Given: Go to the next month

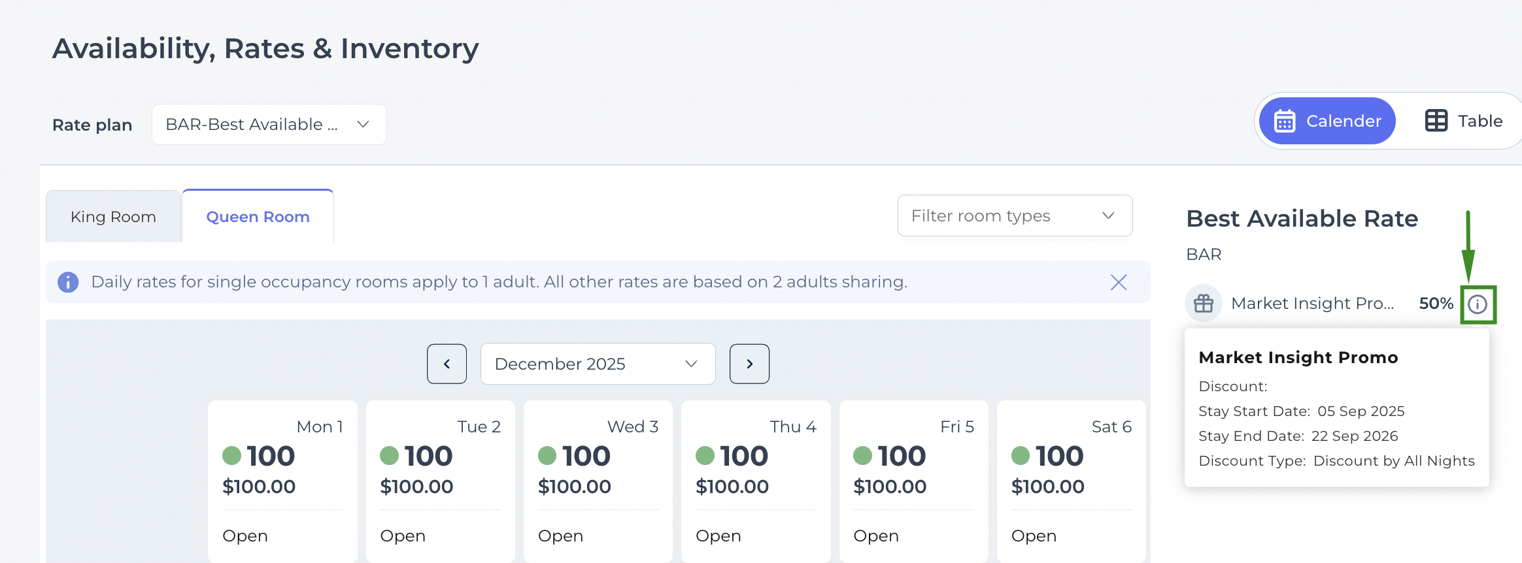Looking at the screenshot, I should pos(749,364).
